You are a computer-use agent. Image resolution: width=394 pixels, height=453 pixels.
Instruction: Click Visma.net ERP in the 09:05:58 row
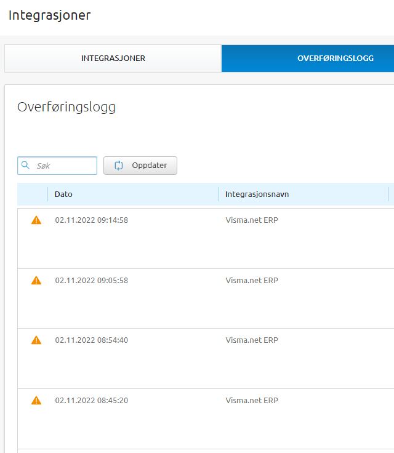252,281
